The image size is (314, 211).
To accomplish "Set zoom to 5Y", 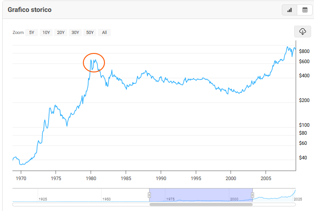I will click(x=32, y=32).
